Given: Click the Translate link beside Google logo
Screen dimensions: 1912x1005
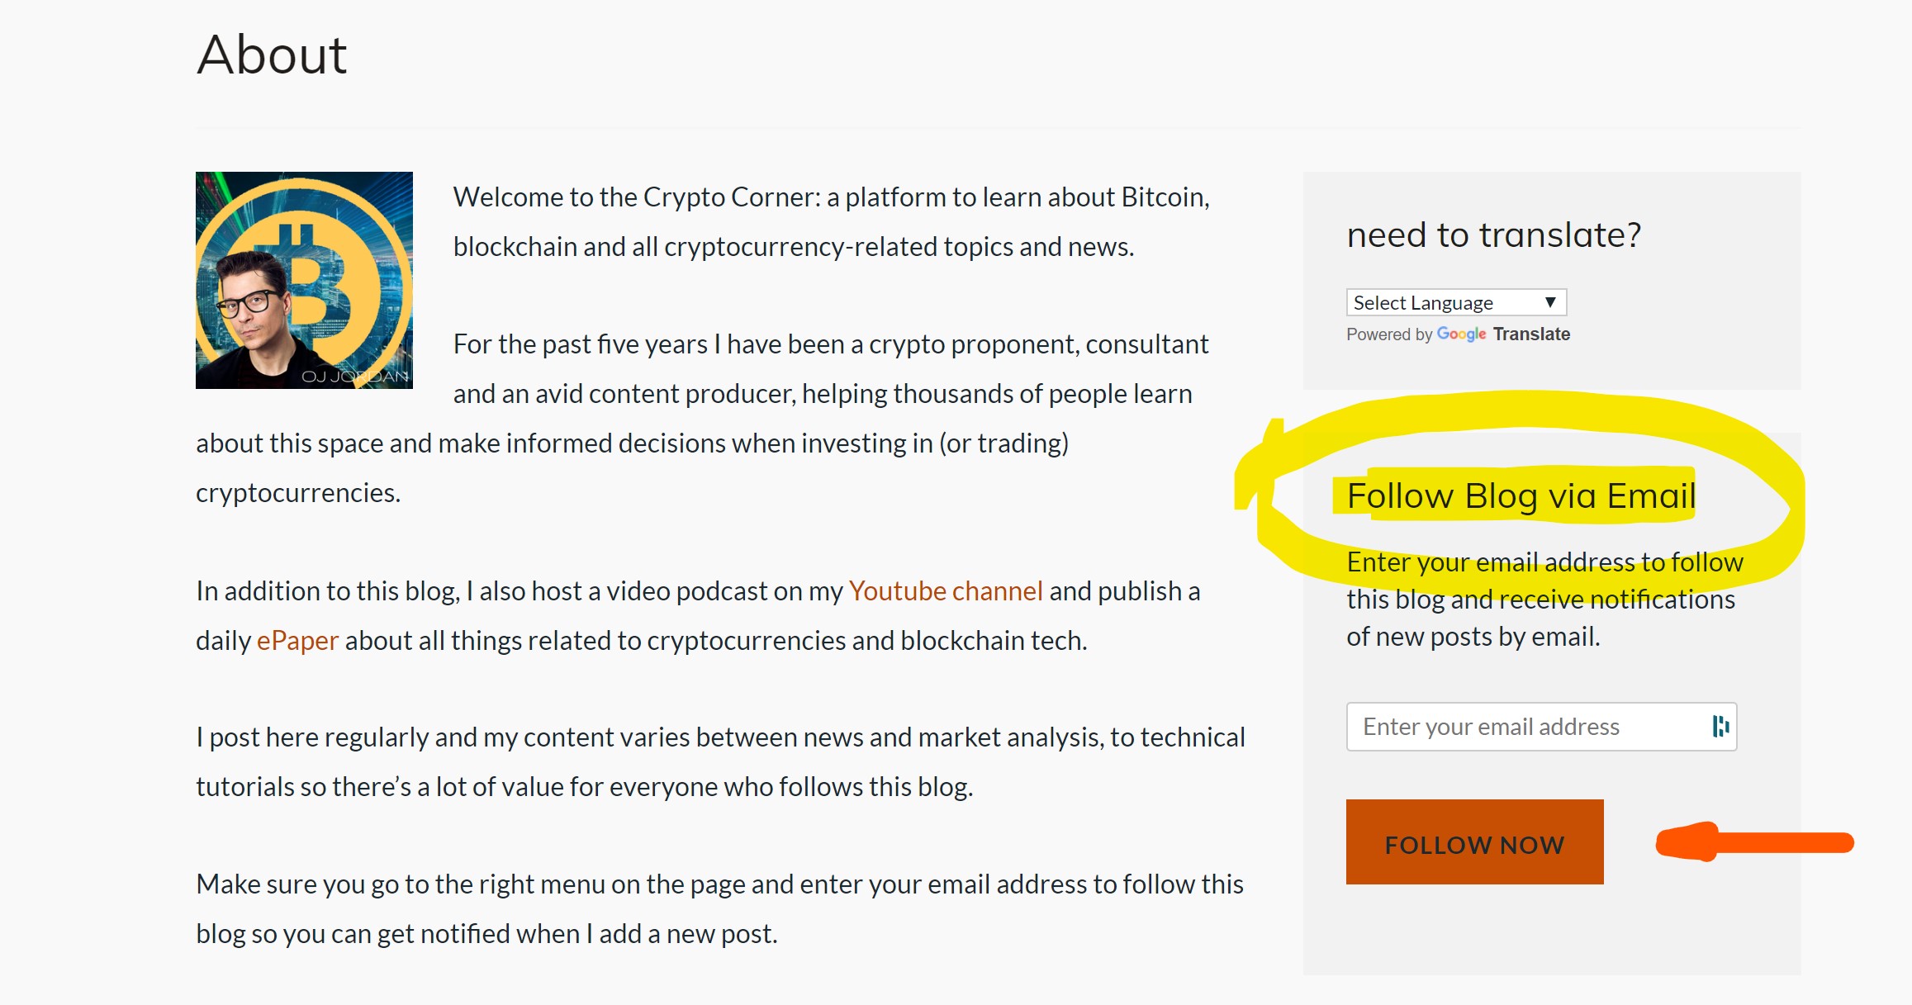Looking at the screenshot, I should [1531, 334].
